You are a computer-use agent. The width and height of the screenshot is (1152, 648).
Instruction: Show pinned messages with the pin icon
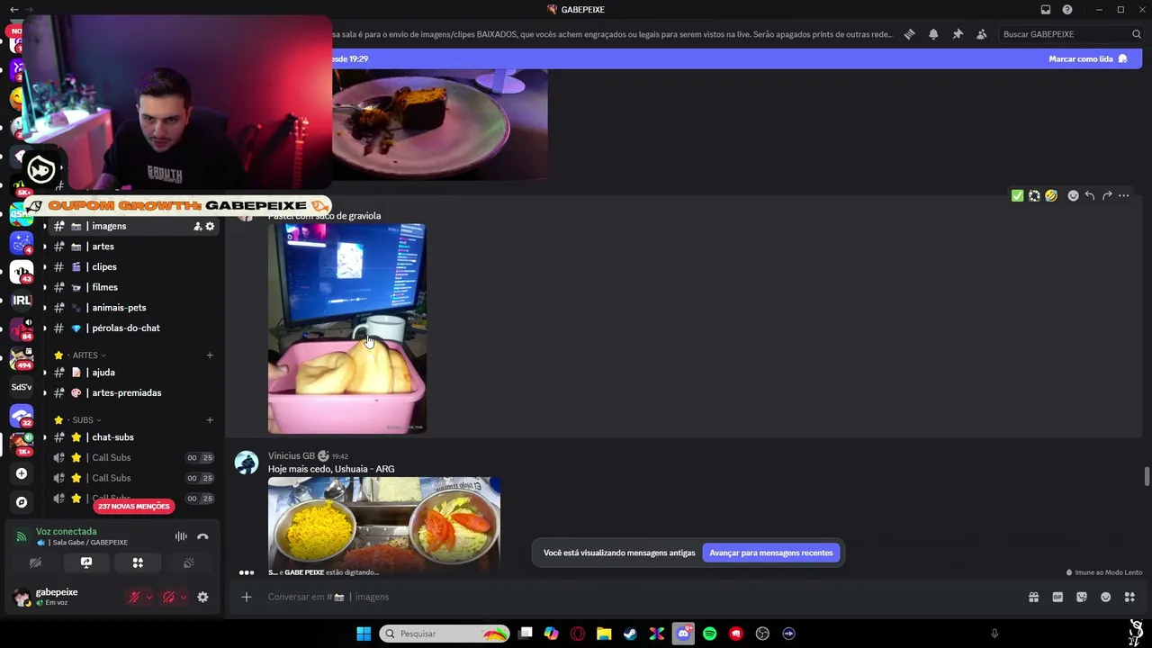coord(958,34)
